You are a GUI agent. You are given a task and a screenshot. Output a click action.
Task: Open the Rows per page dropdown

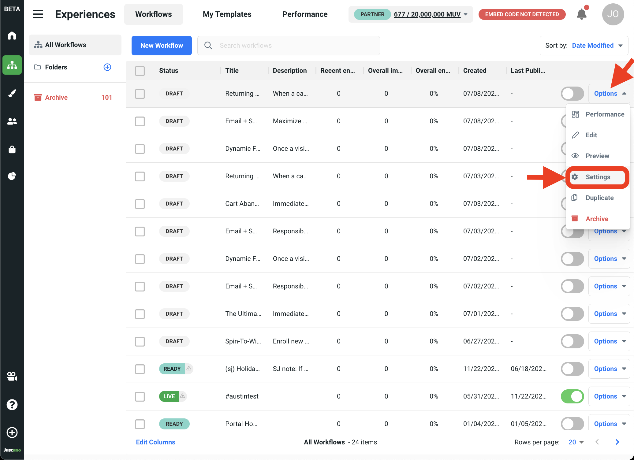[576, 442]
